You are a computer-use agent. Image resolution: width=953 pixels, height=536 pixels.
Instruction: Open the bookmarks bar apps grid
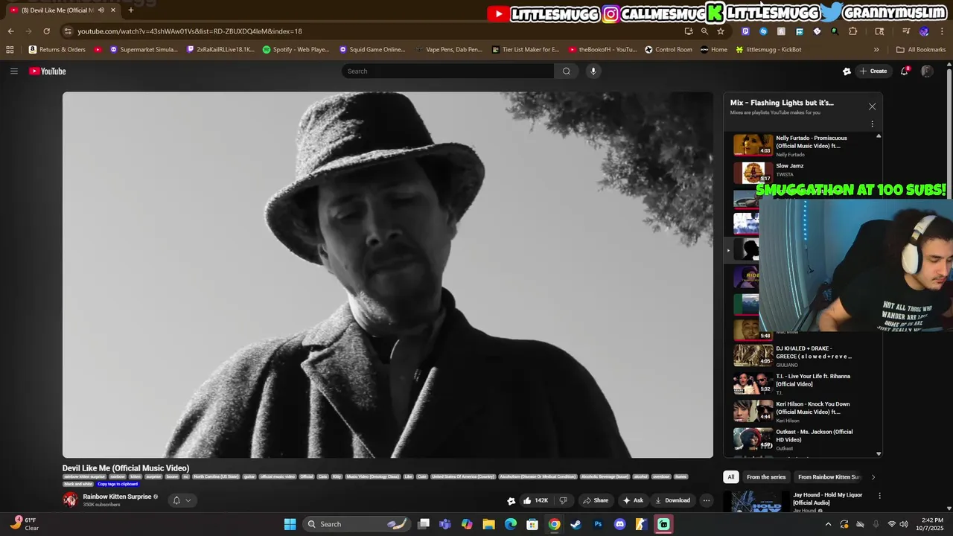10,49
